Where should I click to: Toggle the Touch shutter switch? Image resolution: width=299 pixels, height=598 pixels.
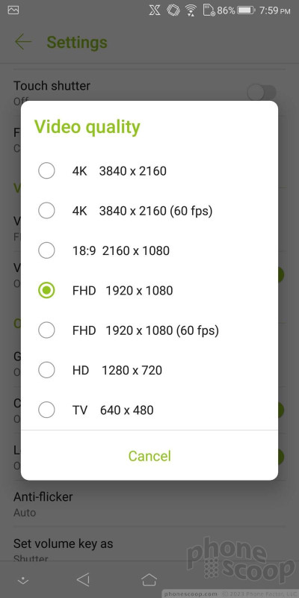(x=262, y=92)
